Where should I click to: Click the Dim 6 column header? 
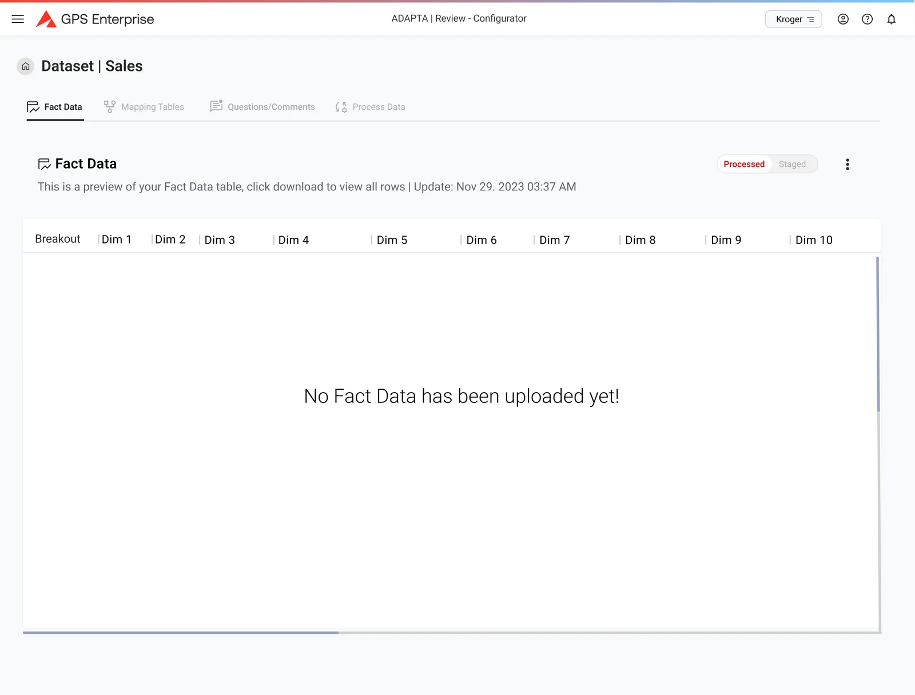tap(482, 240)
